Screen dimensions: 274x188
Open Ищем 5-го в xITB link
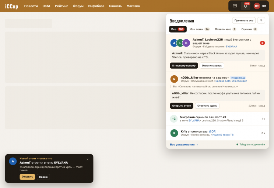point(223,135)
